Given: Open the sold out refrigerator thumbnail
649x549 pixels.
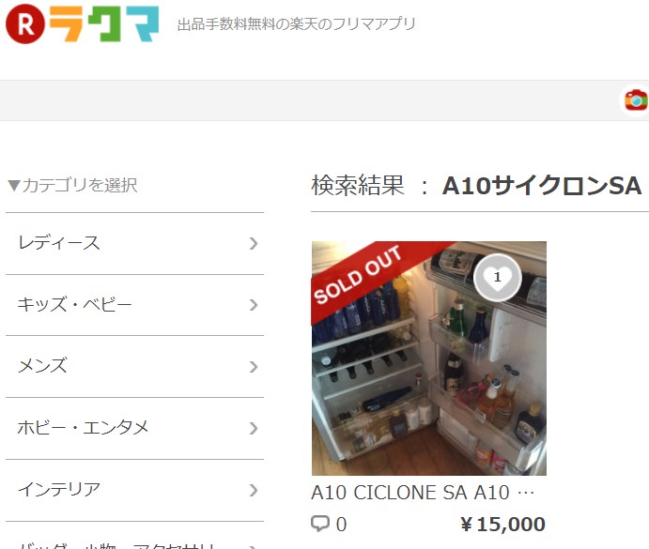Looking at the screenshot, I should click(x=429, y=358).
